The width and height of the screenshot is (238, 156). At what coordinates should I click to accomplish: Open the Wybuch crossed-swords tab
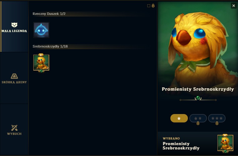[x=14, y=130]
